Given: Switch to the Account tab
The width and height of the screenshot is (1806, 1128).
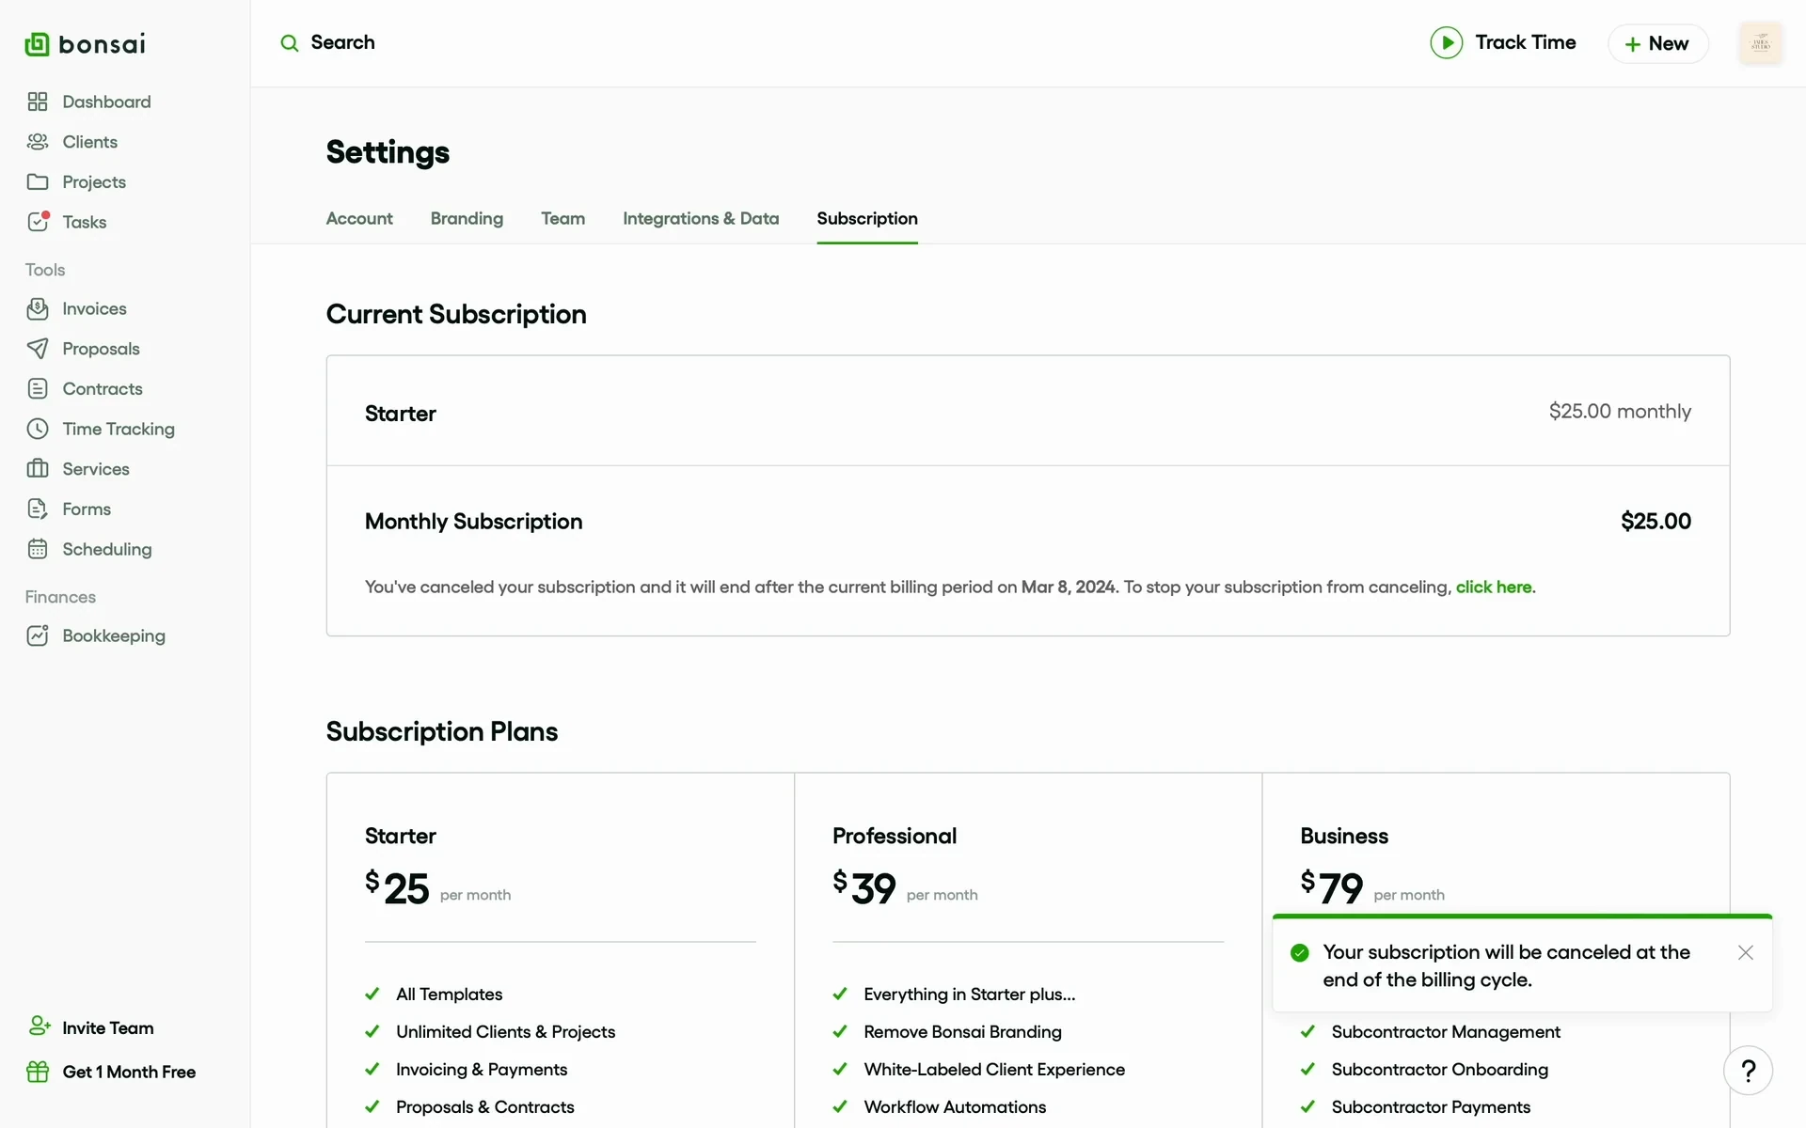Looking at the screenshot, I should point(359,218).
